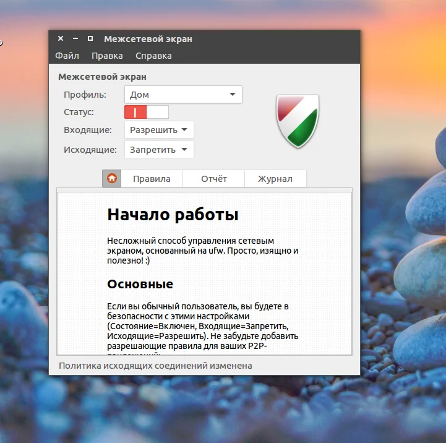
Task: Click the firewall shield logo
Action: (298, 121)
